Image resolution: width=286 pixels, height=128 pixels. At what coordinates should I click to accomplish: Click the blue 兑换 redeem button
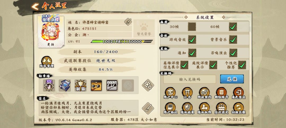[x=232, y=79]
